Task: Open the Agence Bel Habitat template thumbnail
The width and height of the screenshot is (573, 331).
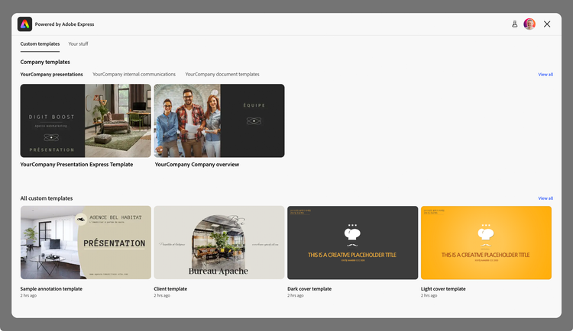Action: [86, 243]
